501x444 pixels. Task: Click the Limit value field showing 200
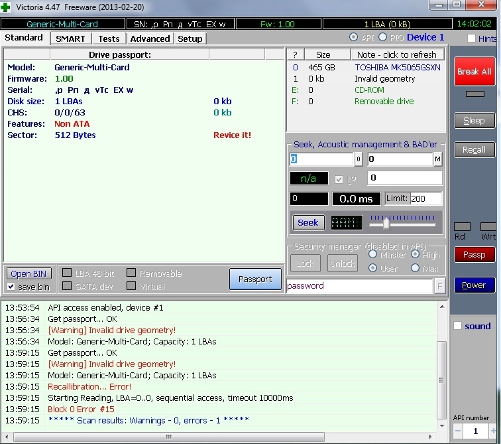(x=425, y=198)
